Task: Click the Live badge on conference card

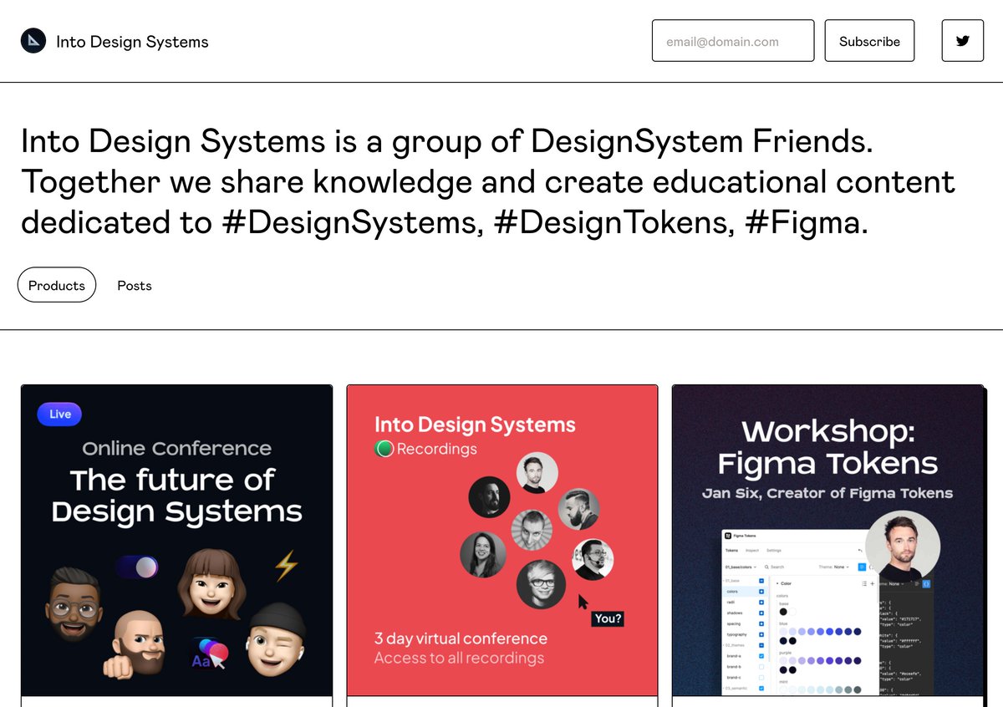Action: point(60,414)
